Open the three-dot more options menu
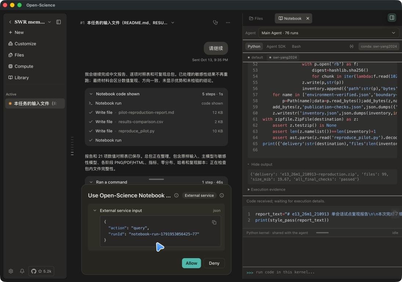This screenshot has height=282, width=402. pyautogui.click(x=228, y=22)
